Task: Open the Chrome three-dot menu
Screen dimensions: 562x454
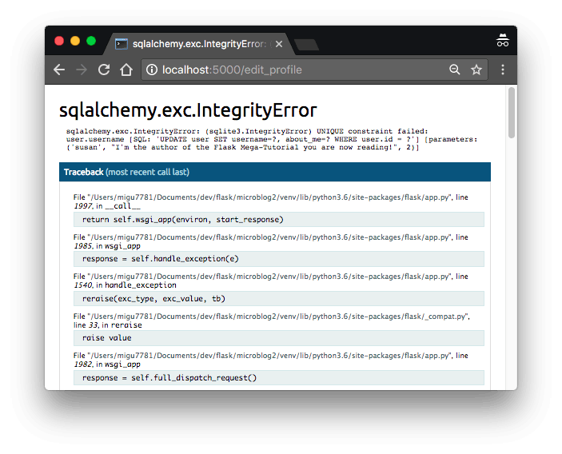Action: tap(503, 70)
